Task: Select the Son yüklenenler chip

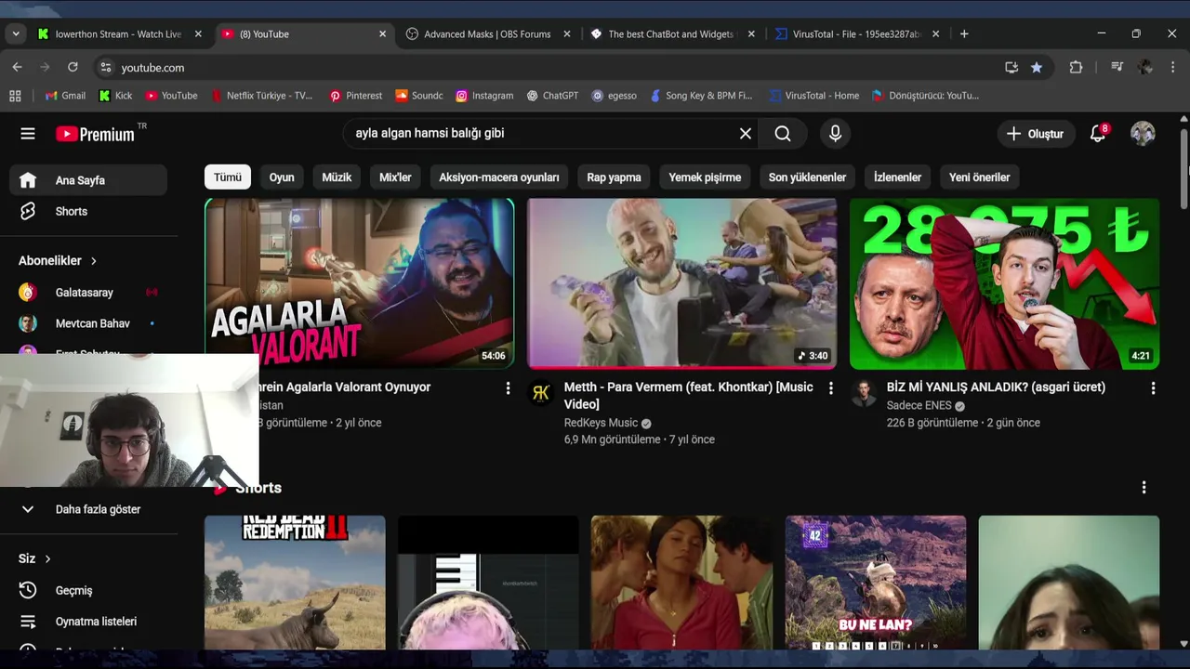Action: (807, 177)
